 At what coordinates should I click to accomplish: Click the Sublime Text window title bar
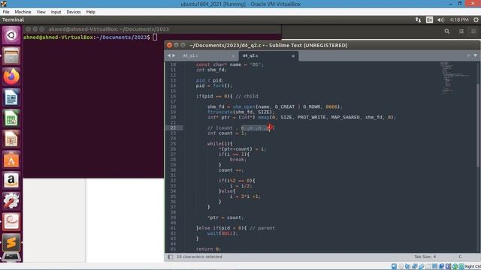pos(322,45)
